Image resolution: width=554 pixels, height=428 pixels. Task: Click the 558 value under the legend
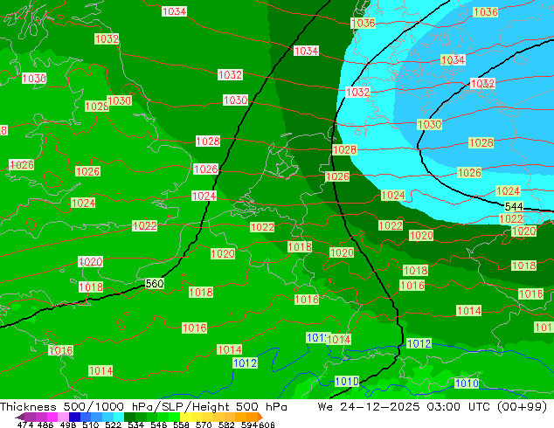point(179,425)
